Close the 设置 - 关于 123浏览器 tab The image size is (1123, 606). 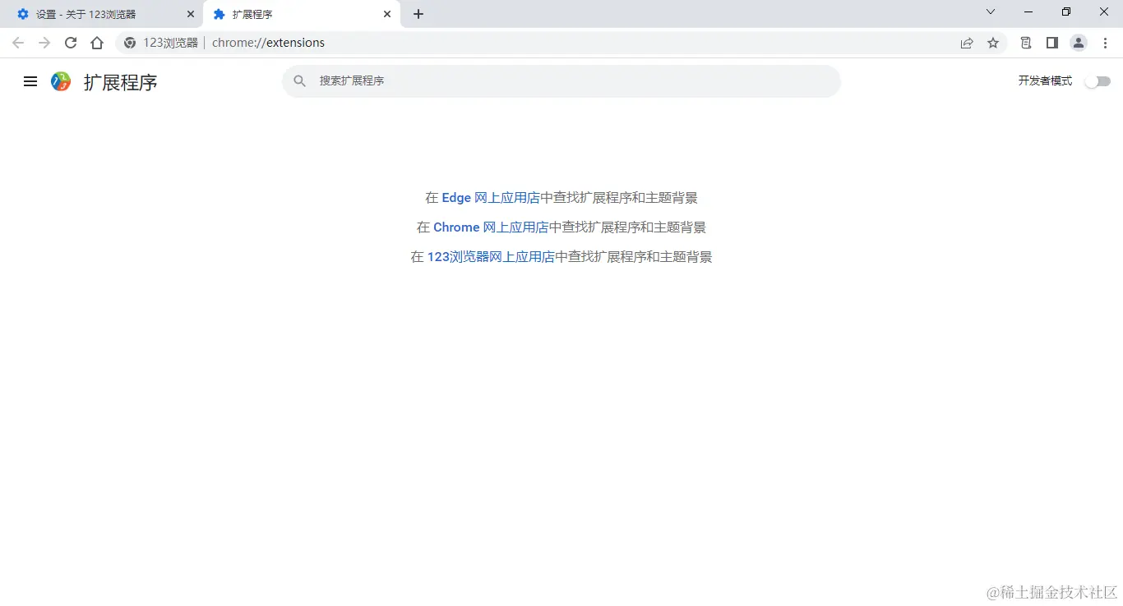[x=191, y=14]
